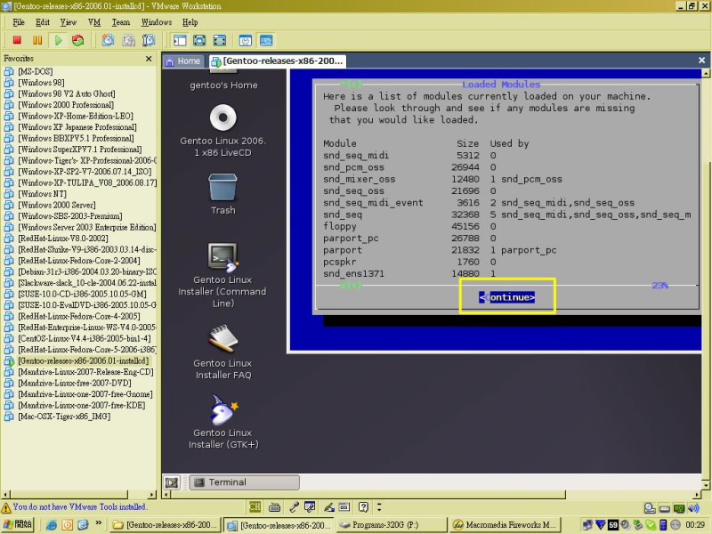Open the Windows menu

click(157, 22)
